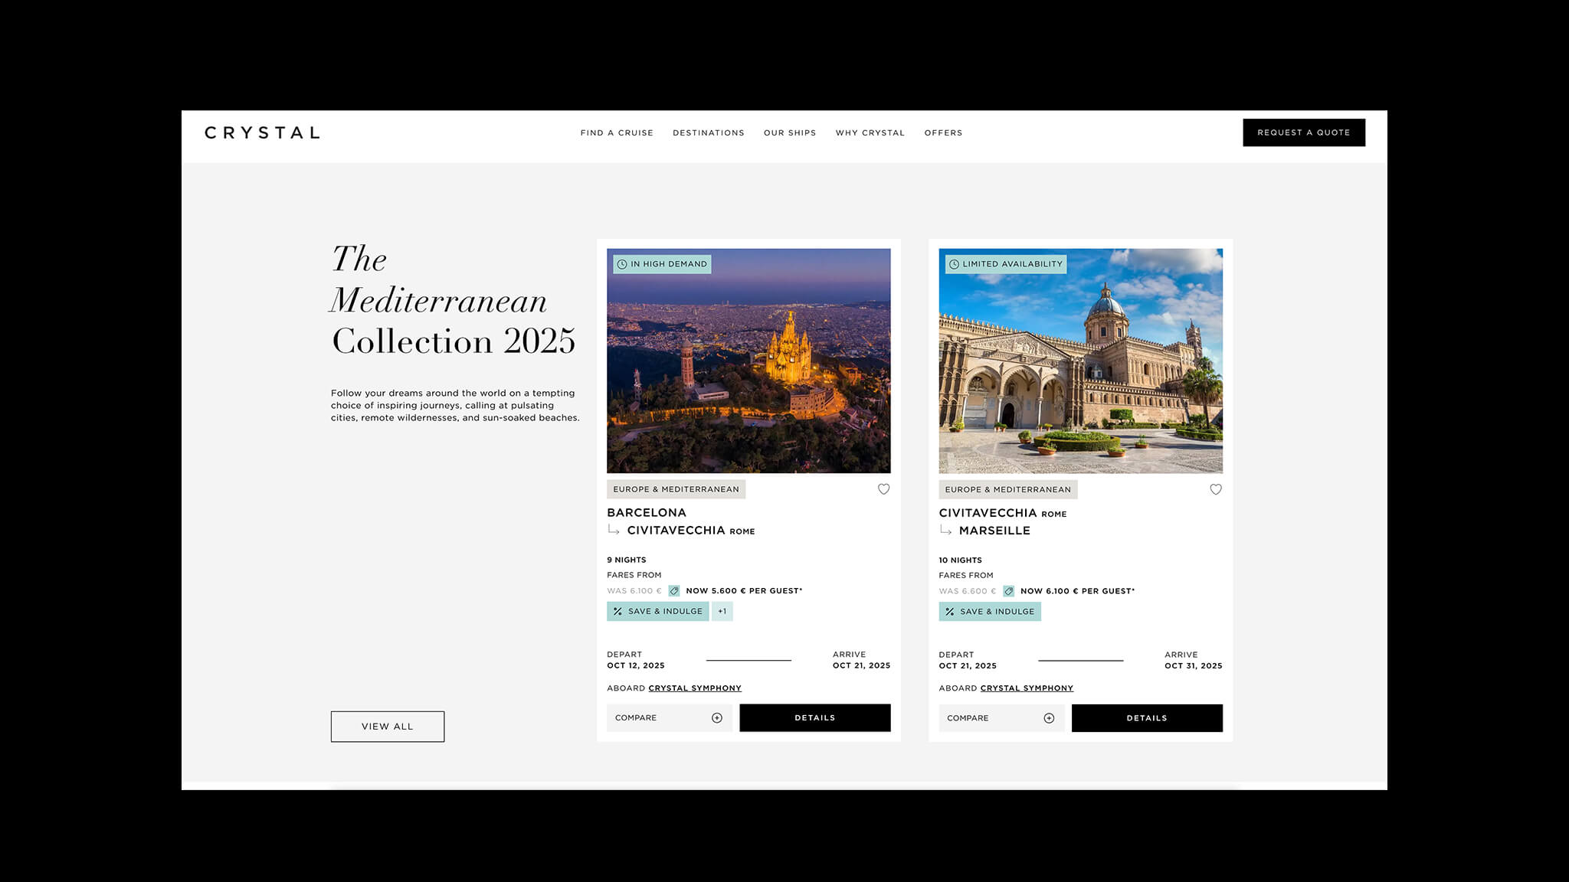The image size is (1569, 882).
Task: Open the Barcelona night cityscape thumbnail
Action: 748,361
